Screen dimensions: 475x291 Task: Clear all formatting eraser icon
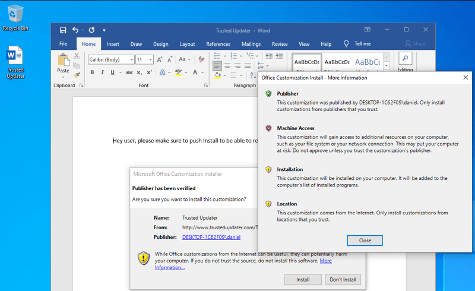(x=201, y=59)
